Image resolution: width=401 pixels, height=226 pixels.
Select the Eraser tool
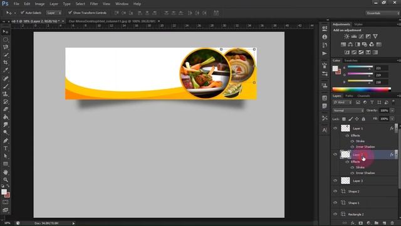click(6, 109)
